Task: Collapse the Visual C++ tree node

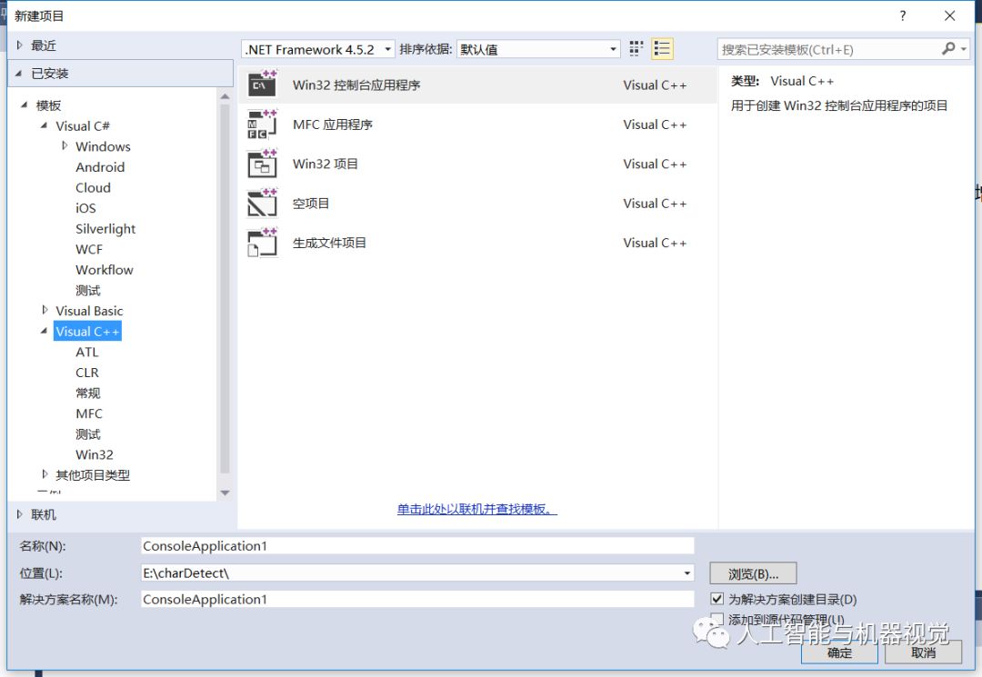Action: 44,331
